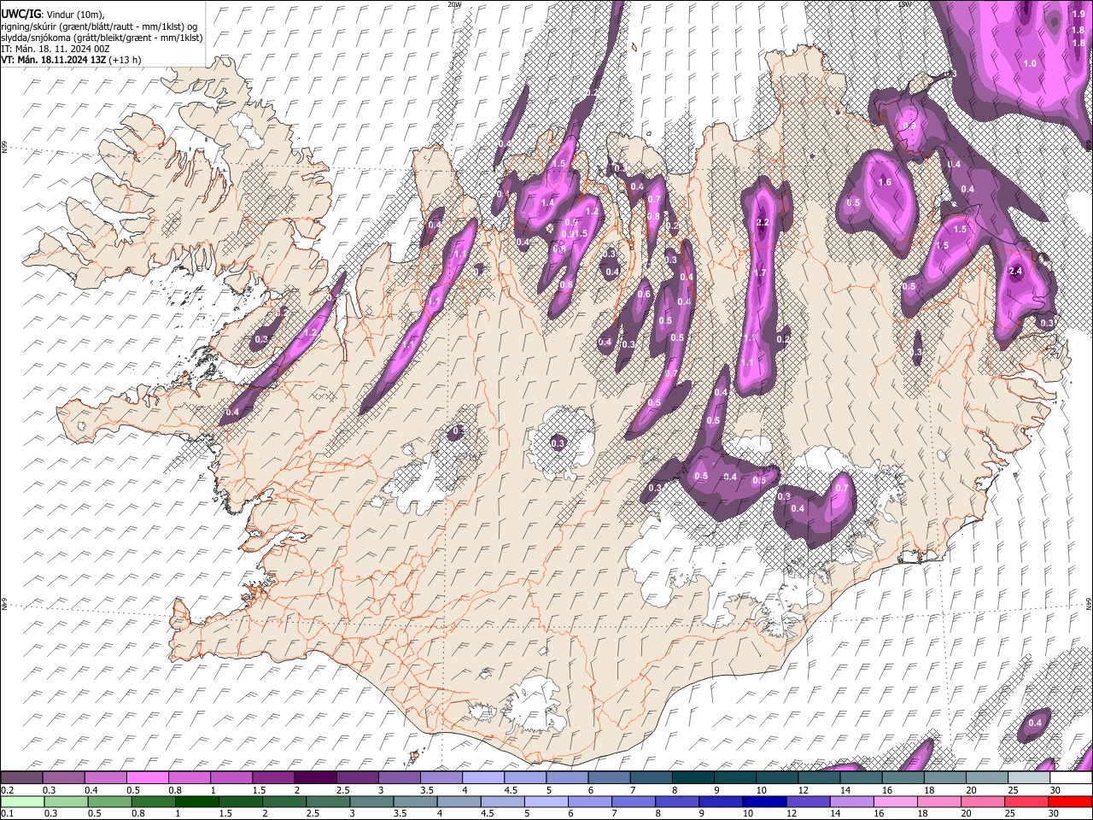Click the "VT: Mán. 18.11.2024 13Z" line
Screen dimensions: 1093x820
tap(72, 60)
